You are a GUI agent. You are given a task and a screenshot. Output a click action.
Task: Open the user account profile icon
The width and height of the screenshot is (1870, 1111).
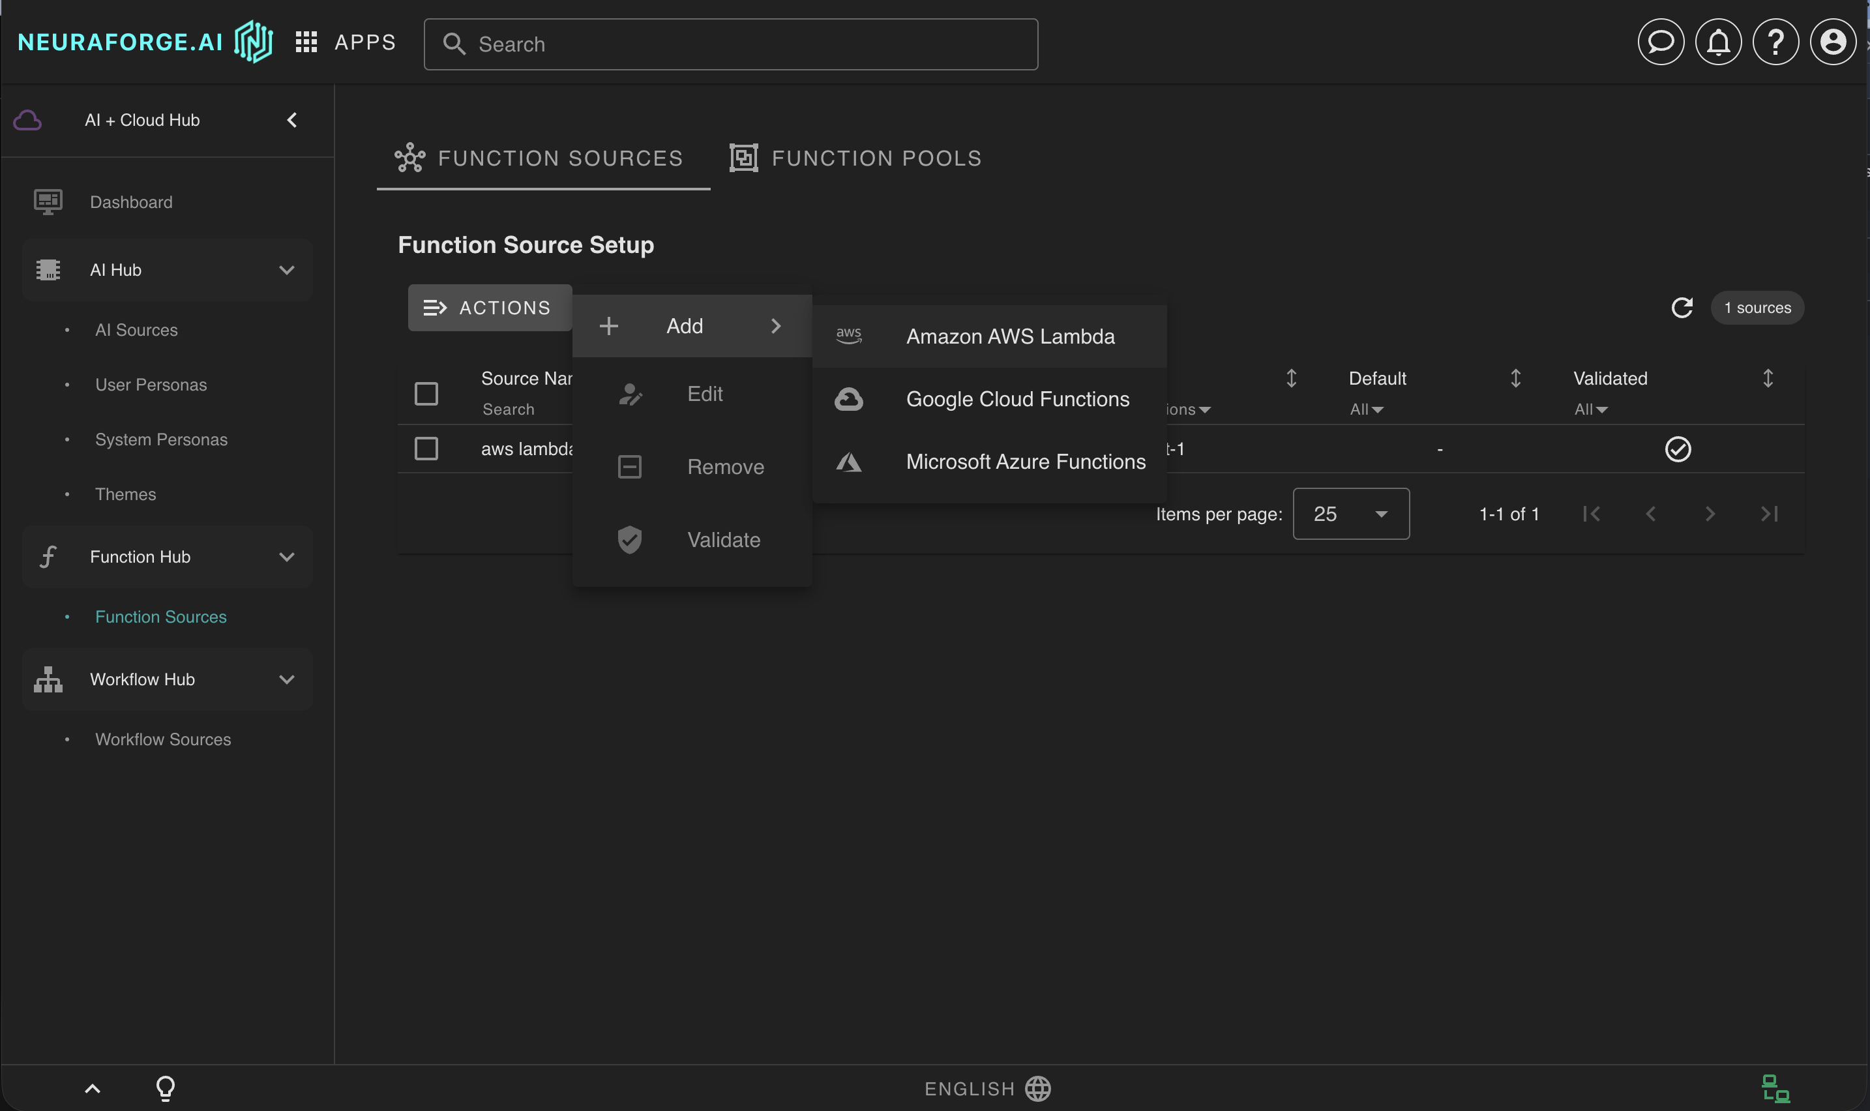click(1833, 42)
